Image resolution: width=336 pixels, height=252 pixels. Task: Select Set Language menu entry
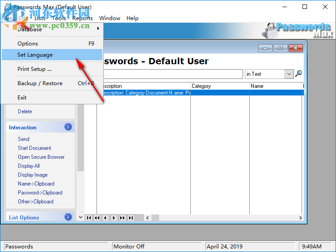[x=52, y=55]
